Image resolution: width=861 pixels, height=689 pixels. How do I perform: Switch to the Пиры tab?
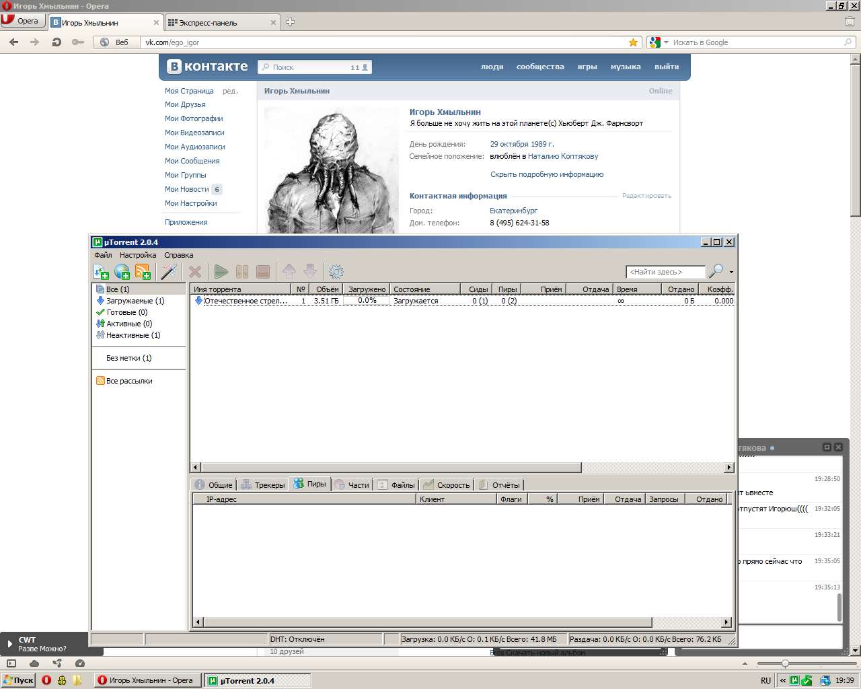point(310,484)
